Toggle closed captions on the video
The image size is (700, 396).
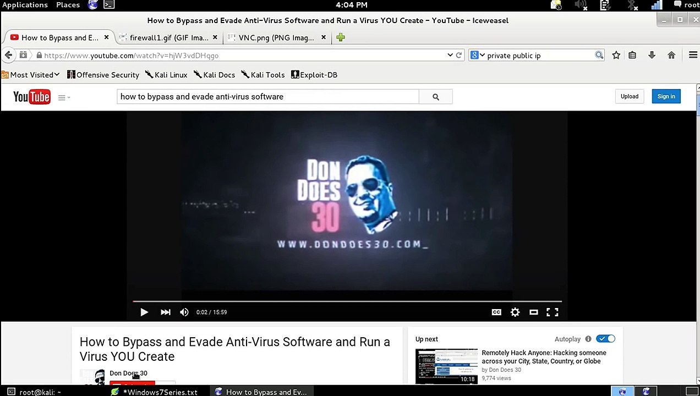click(496, 312)
